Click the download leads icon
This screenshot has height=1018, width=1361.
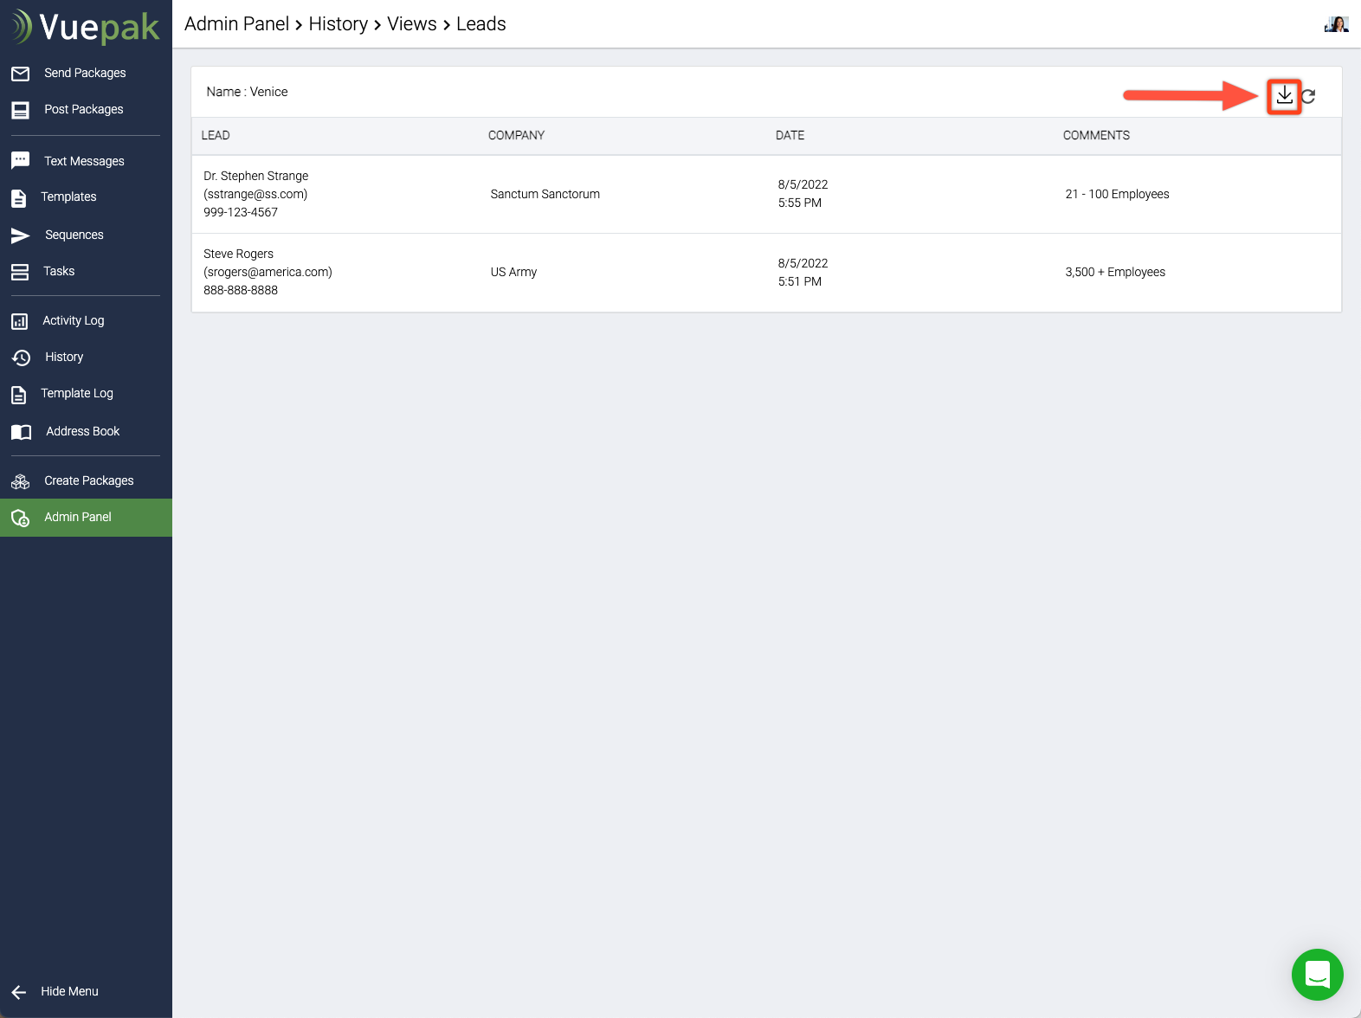[x=1284, y=95]
